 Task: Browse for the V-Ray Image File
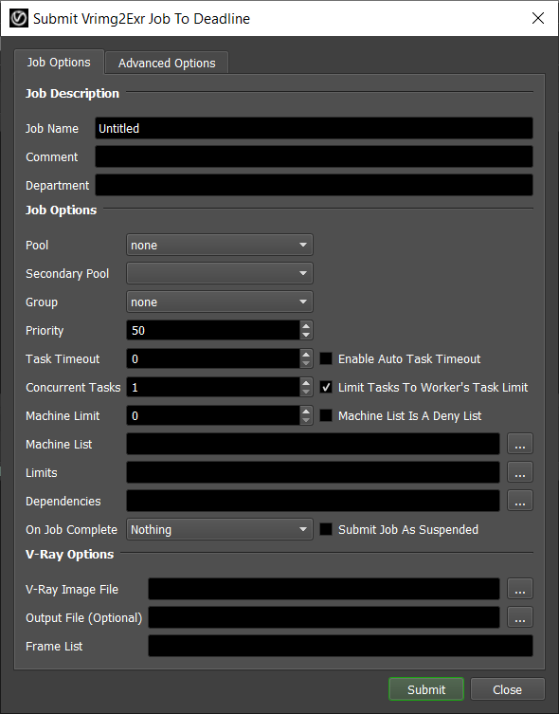click(x=520, y=589)
